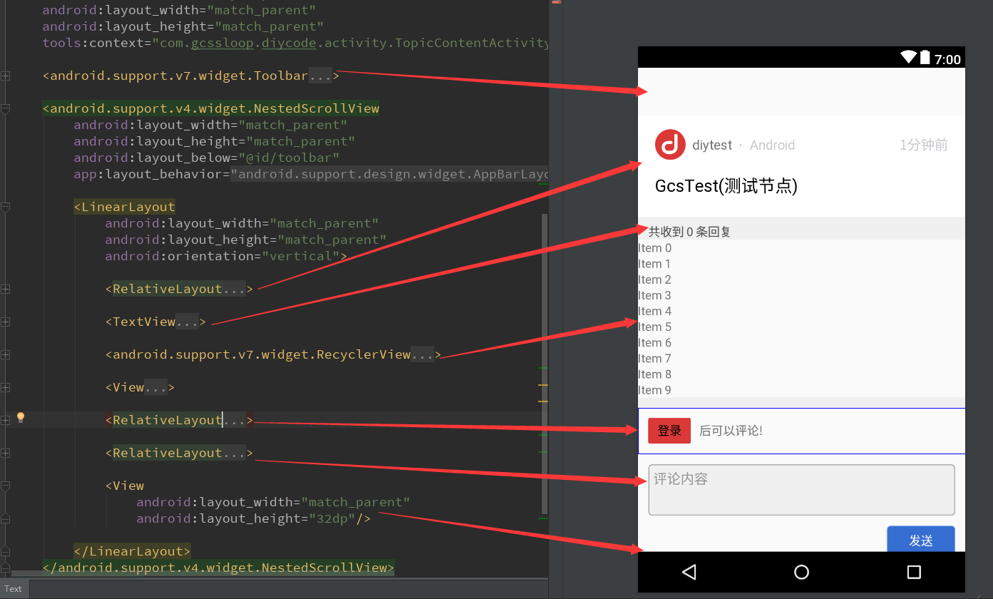Expand the folded Toolbar element code
This screenshot has height=599, width=993.
tap(320, 75)
